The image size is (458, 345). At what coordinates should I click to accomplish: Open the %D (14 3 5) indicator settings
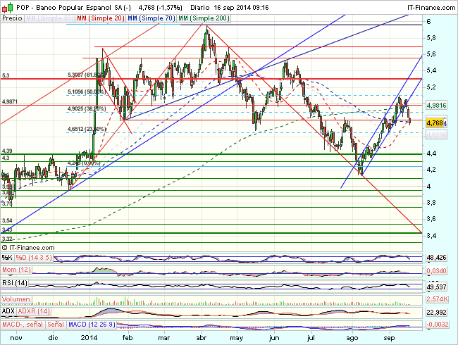click(34, 258)
